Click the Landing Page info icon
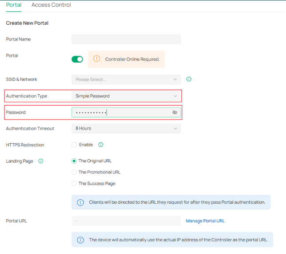Screen dimensions: 286x254 [x=41, y=161]
